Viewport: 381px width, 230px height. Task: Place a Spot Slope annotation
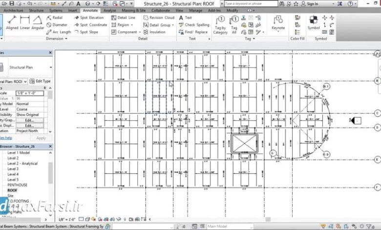(x=86, y=32)
